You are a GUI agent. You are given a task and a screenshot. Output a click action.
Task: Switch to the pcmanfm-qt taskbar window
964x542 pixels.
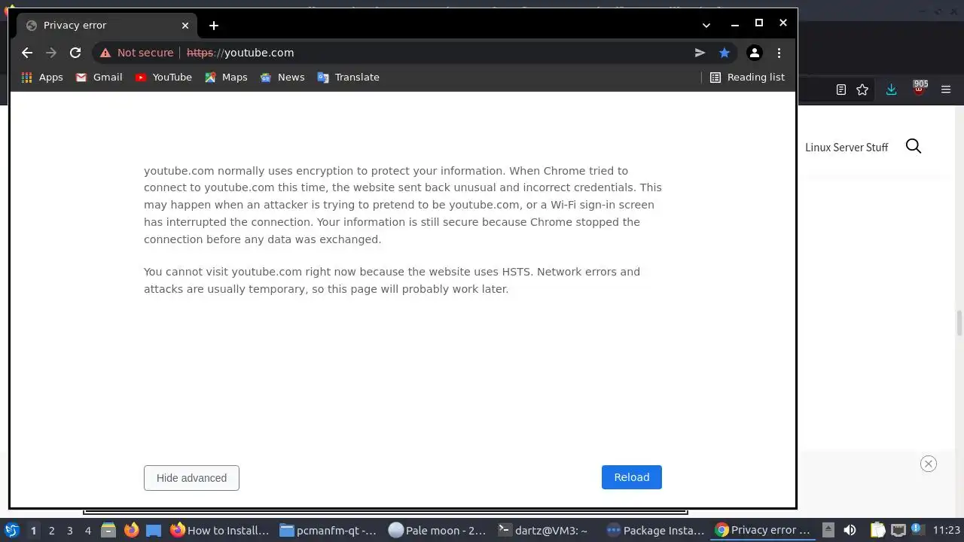(328, 531)
